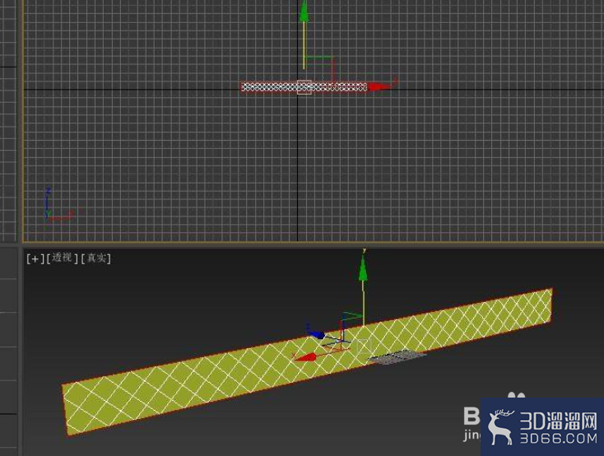Open the [+] viewport general menu
This screenshot has height=456, width=604.
(x=35, y=258)
